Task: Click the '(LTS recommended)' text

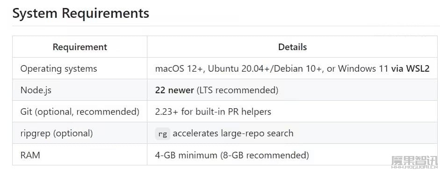Action: pyautogui.click(x=237, y=90)
